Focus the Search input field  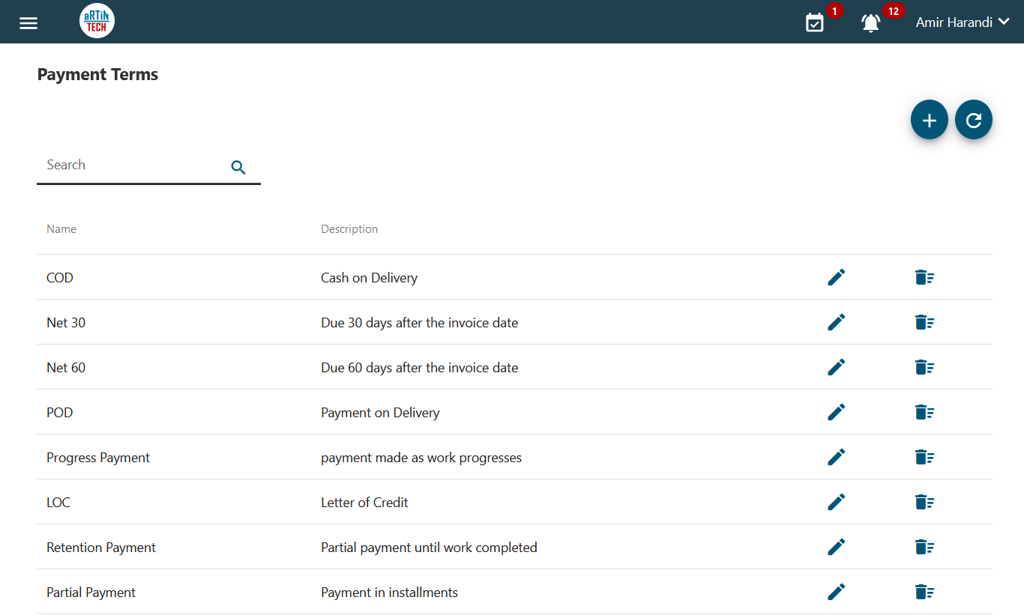coord(131,166)
